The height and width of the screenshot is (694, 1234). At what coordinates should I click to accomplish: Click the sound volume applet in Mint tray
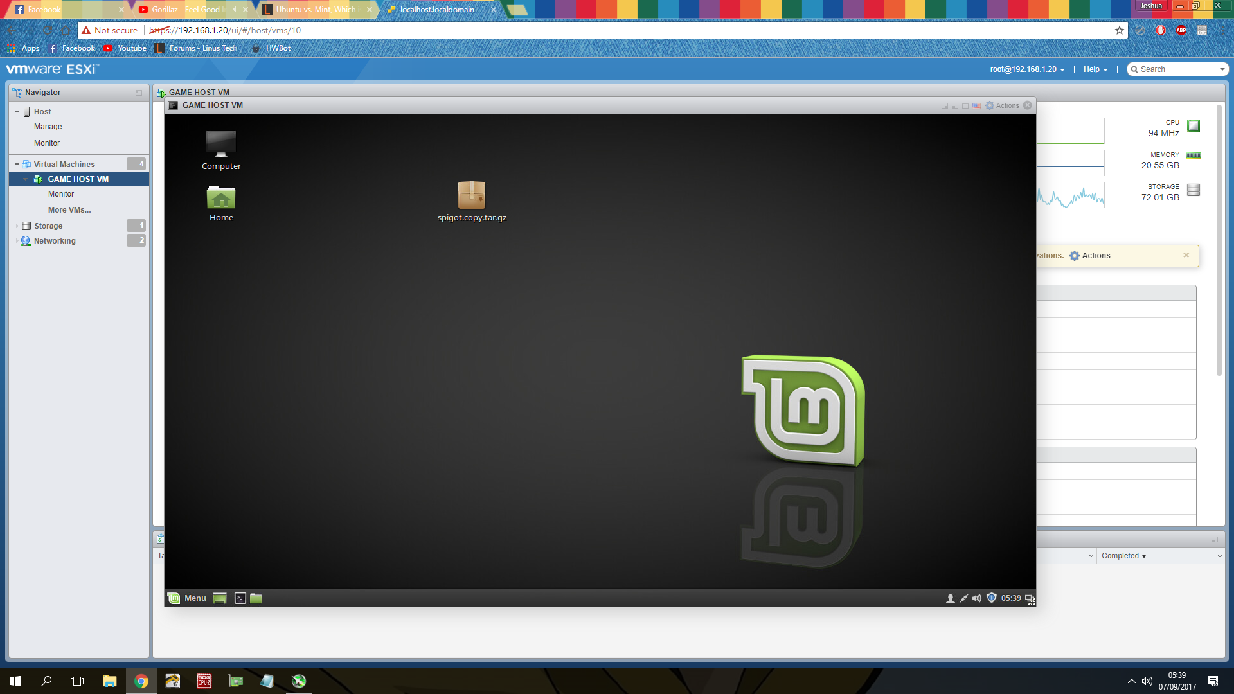tap(977, 598)
